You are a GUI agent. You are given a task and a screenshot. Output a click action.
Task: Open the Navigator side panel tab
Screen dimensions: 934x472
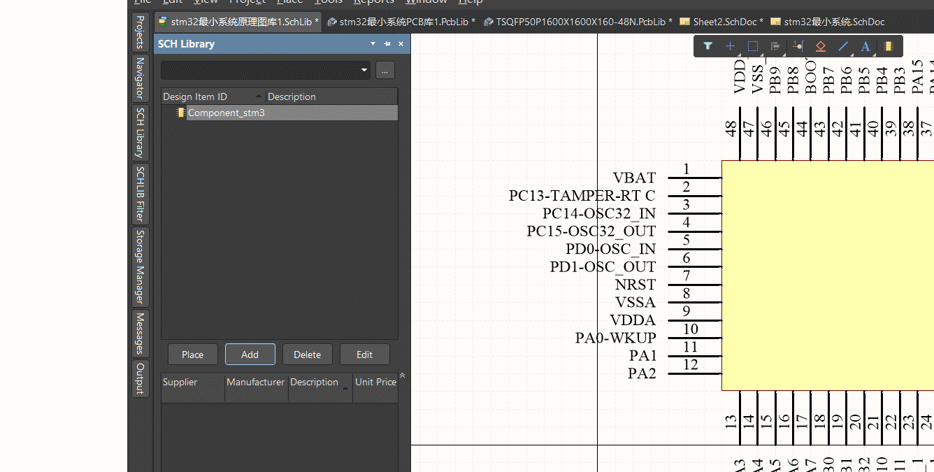pyautogui.click(x=140, y=78)
